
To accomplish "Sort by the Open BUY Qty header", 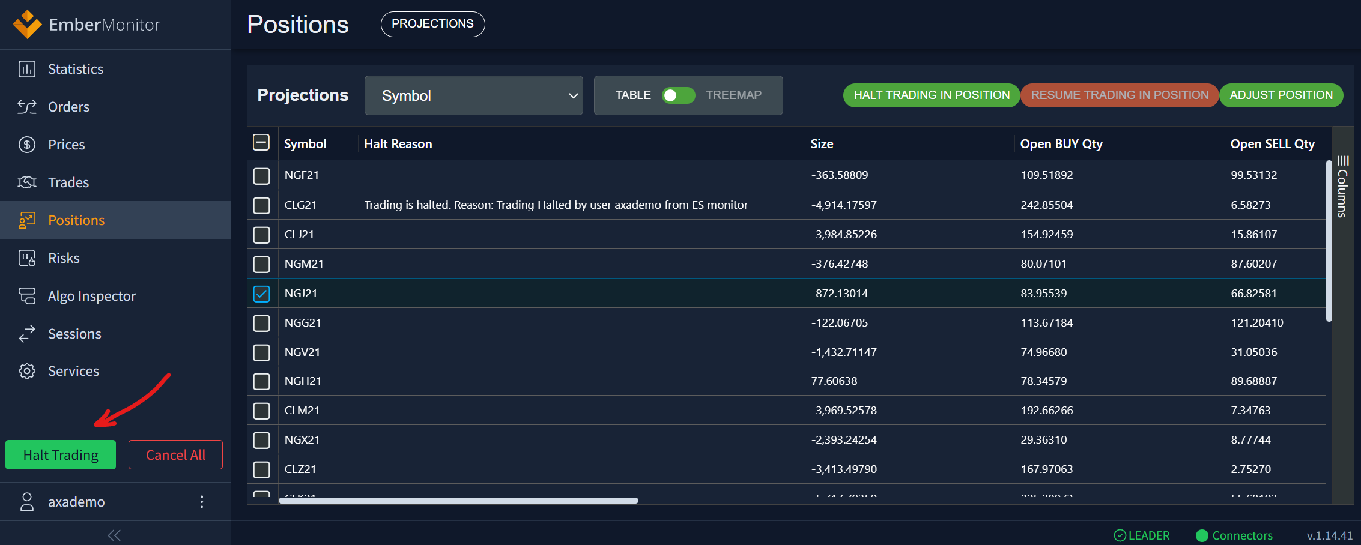I will (x=1061, y=144).
